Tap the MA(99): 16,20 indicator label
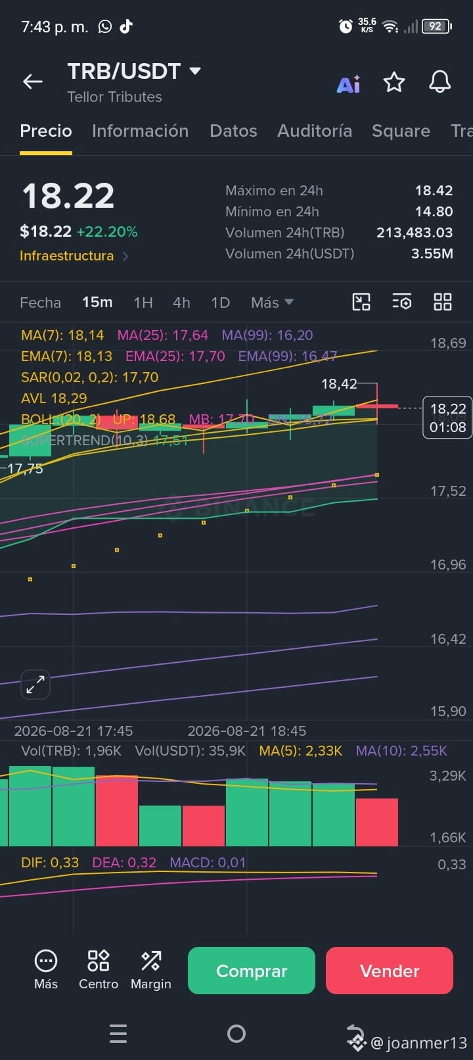This screenshot has height=1060, width=473. tap(267, 335)
